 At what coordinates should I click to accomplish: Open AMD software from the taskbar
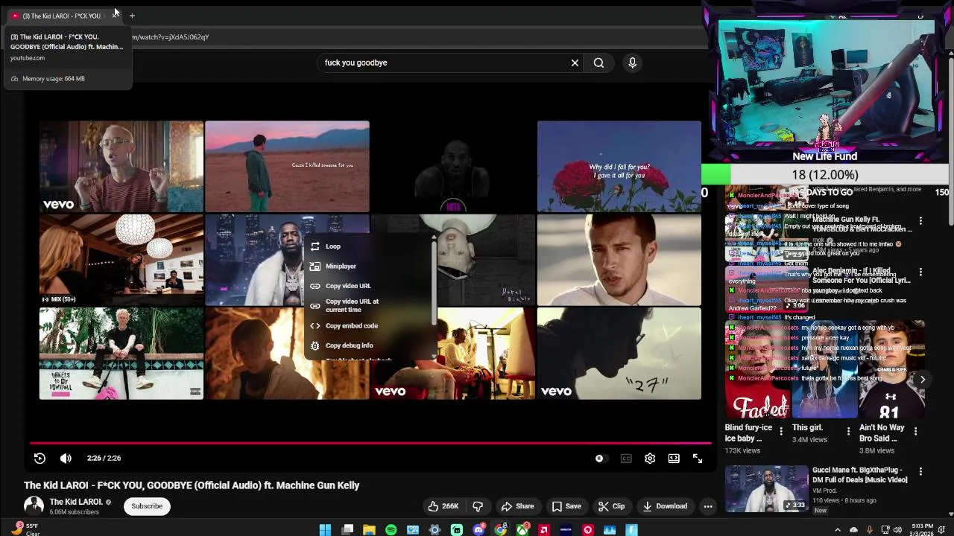[544, 530]
